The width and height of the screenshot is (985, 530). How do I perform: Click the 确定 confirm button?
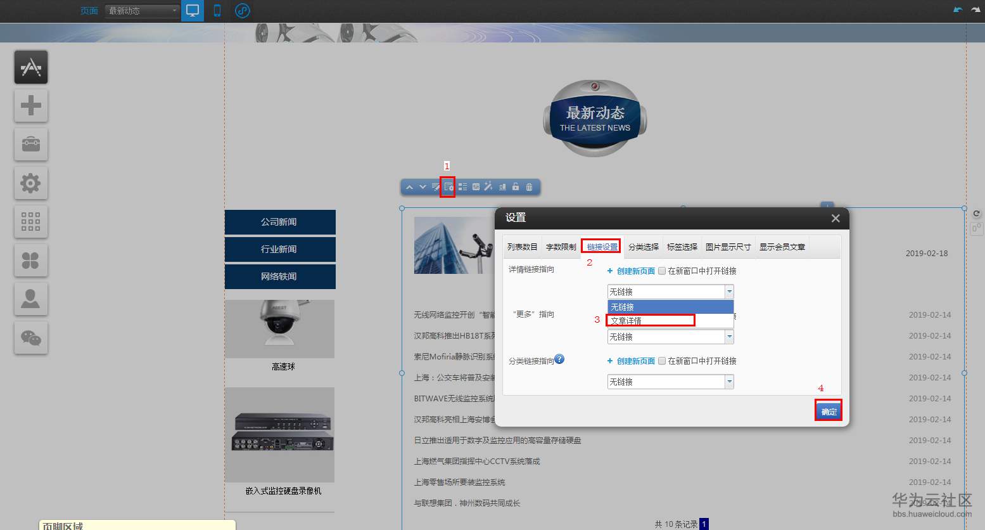click(x=828, y=411)
